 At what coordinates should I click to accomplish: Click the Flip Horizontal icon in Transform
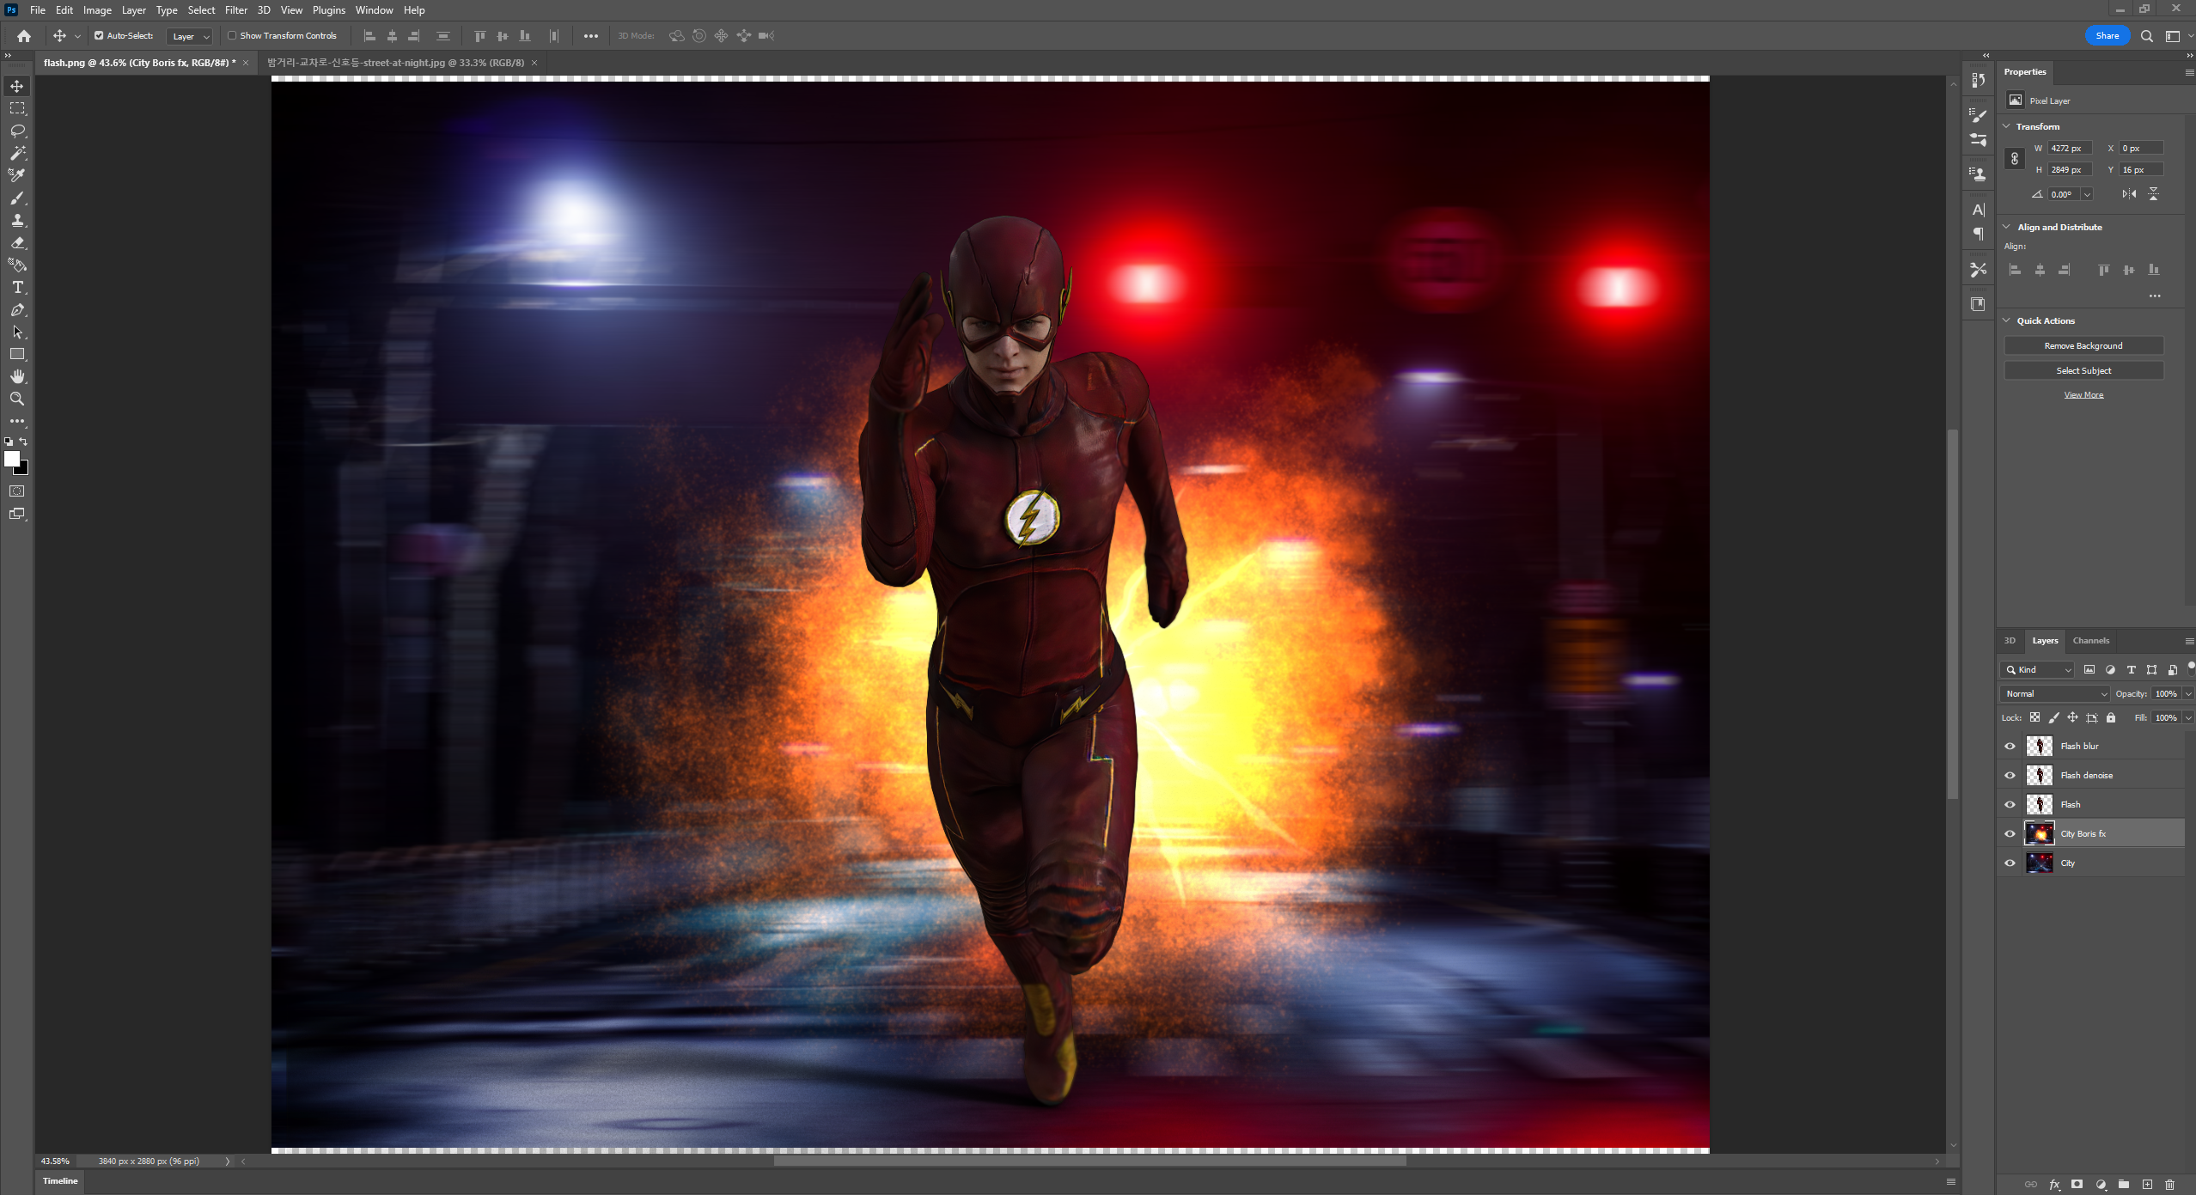click(x=2129, y=194)
